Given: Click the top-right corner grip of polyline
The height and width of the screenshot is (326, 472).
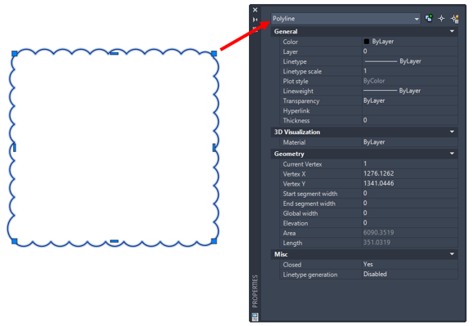Looking at the screenshot, I should click(214, 54).
